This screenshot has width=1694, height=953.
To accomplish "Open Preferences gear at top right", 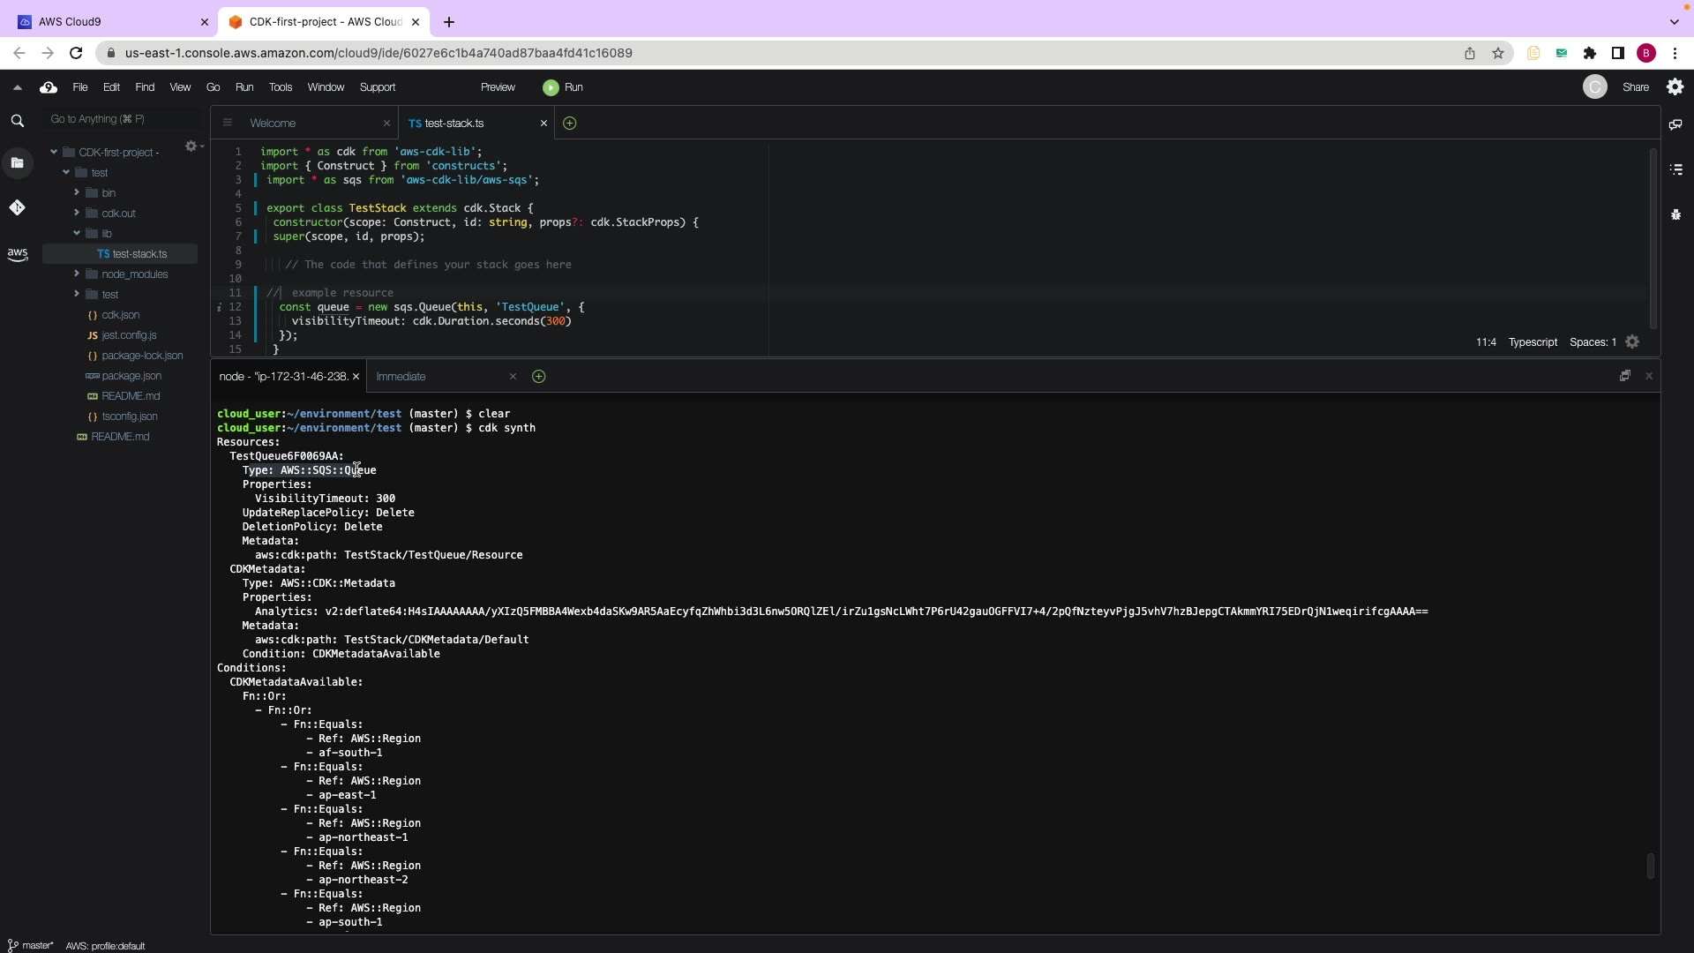I will [1675, 87].
